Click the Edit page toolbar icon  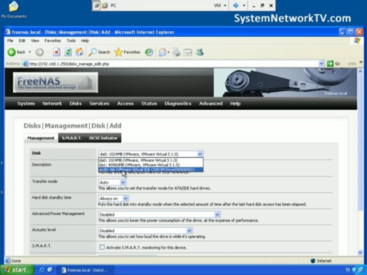coord(188,52)
